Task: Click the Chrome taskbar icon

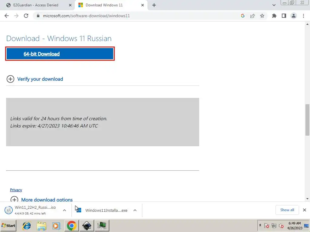Action: coord(71,225)
